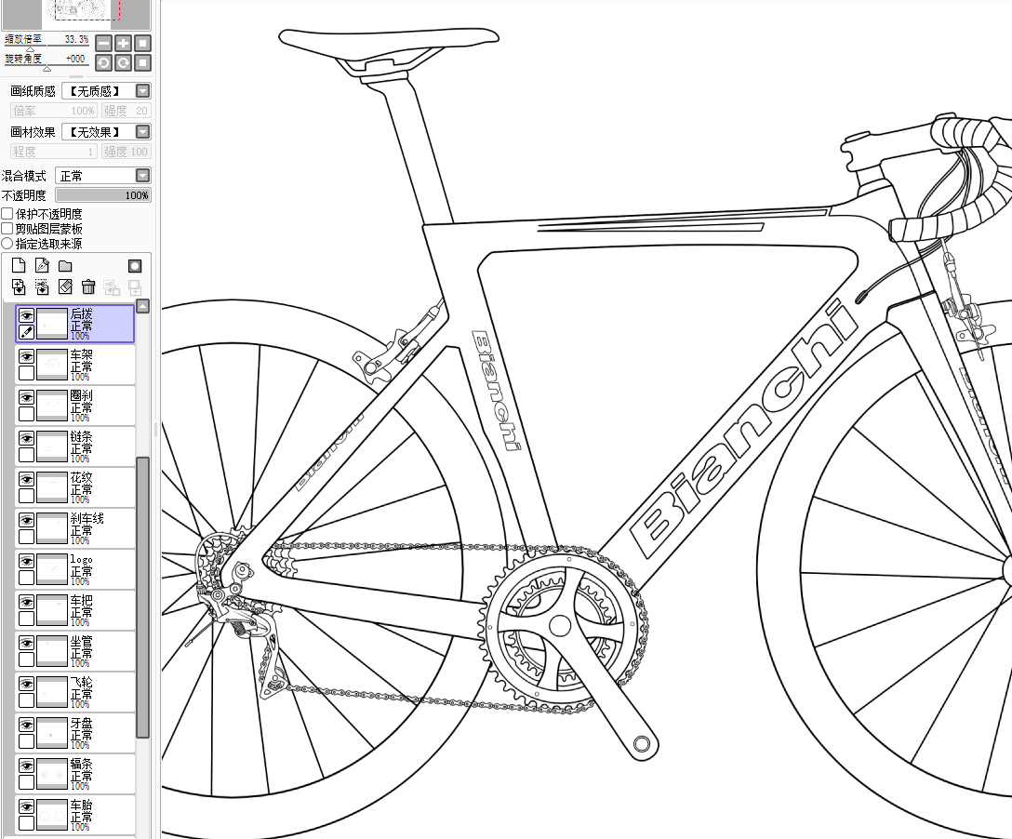The height and width of the screenshot is (839, 1012).
Task: Toggle visibility of the 车胎 layer
Action: pos(26,807)
